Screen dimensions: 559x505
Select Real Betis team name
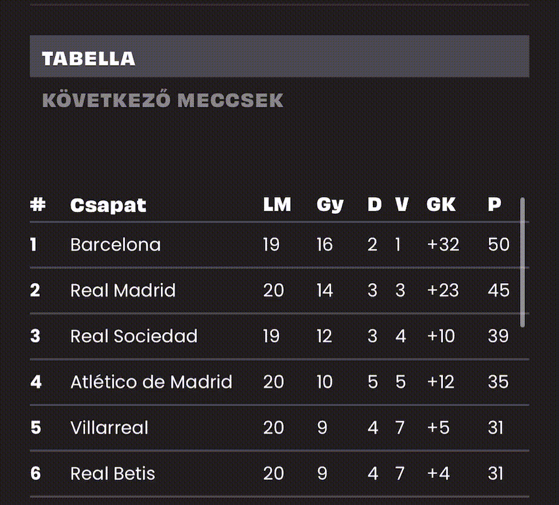point(113,473)
